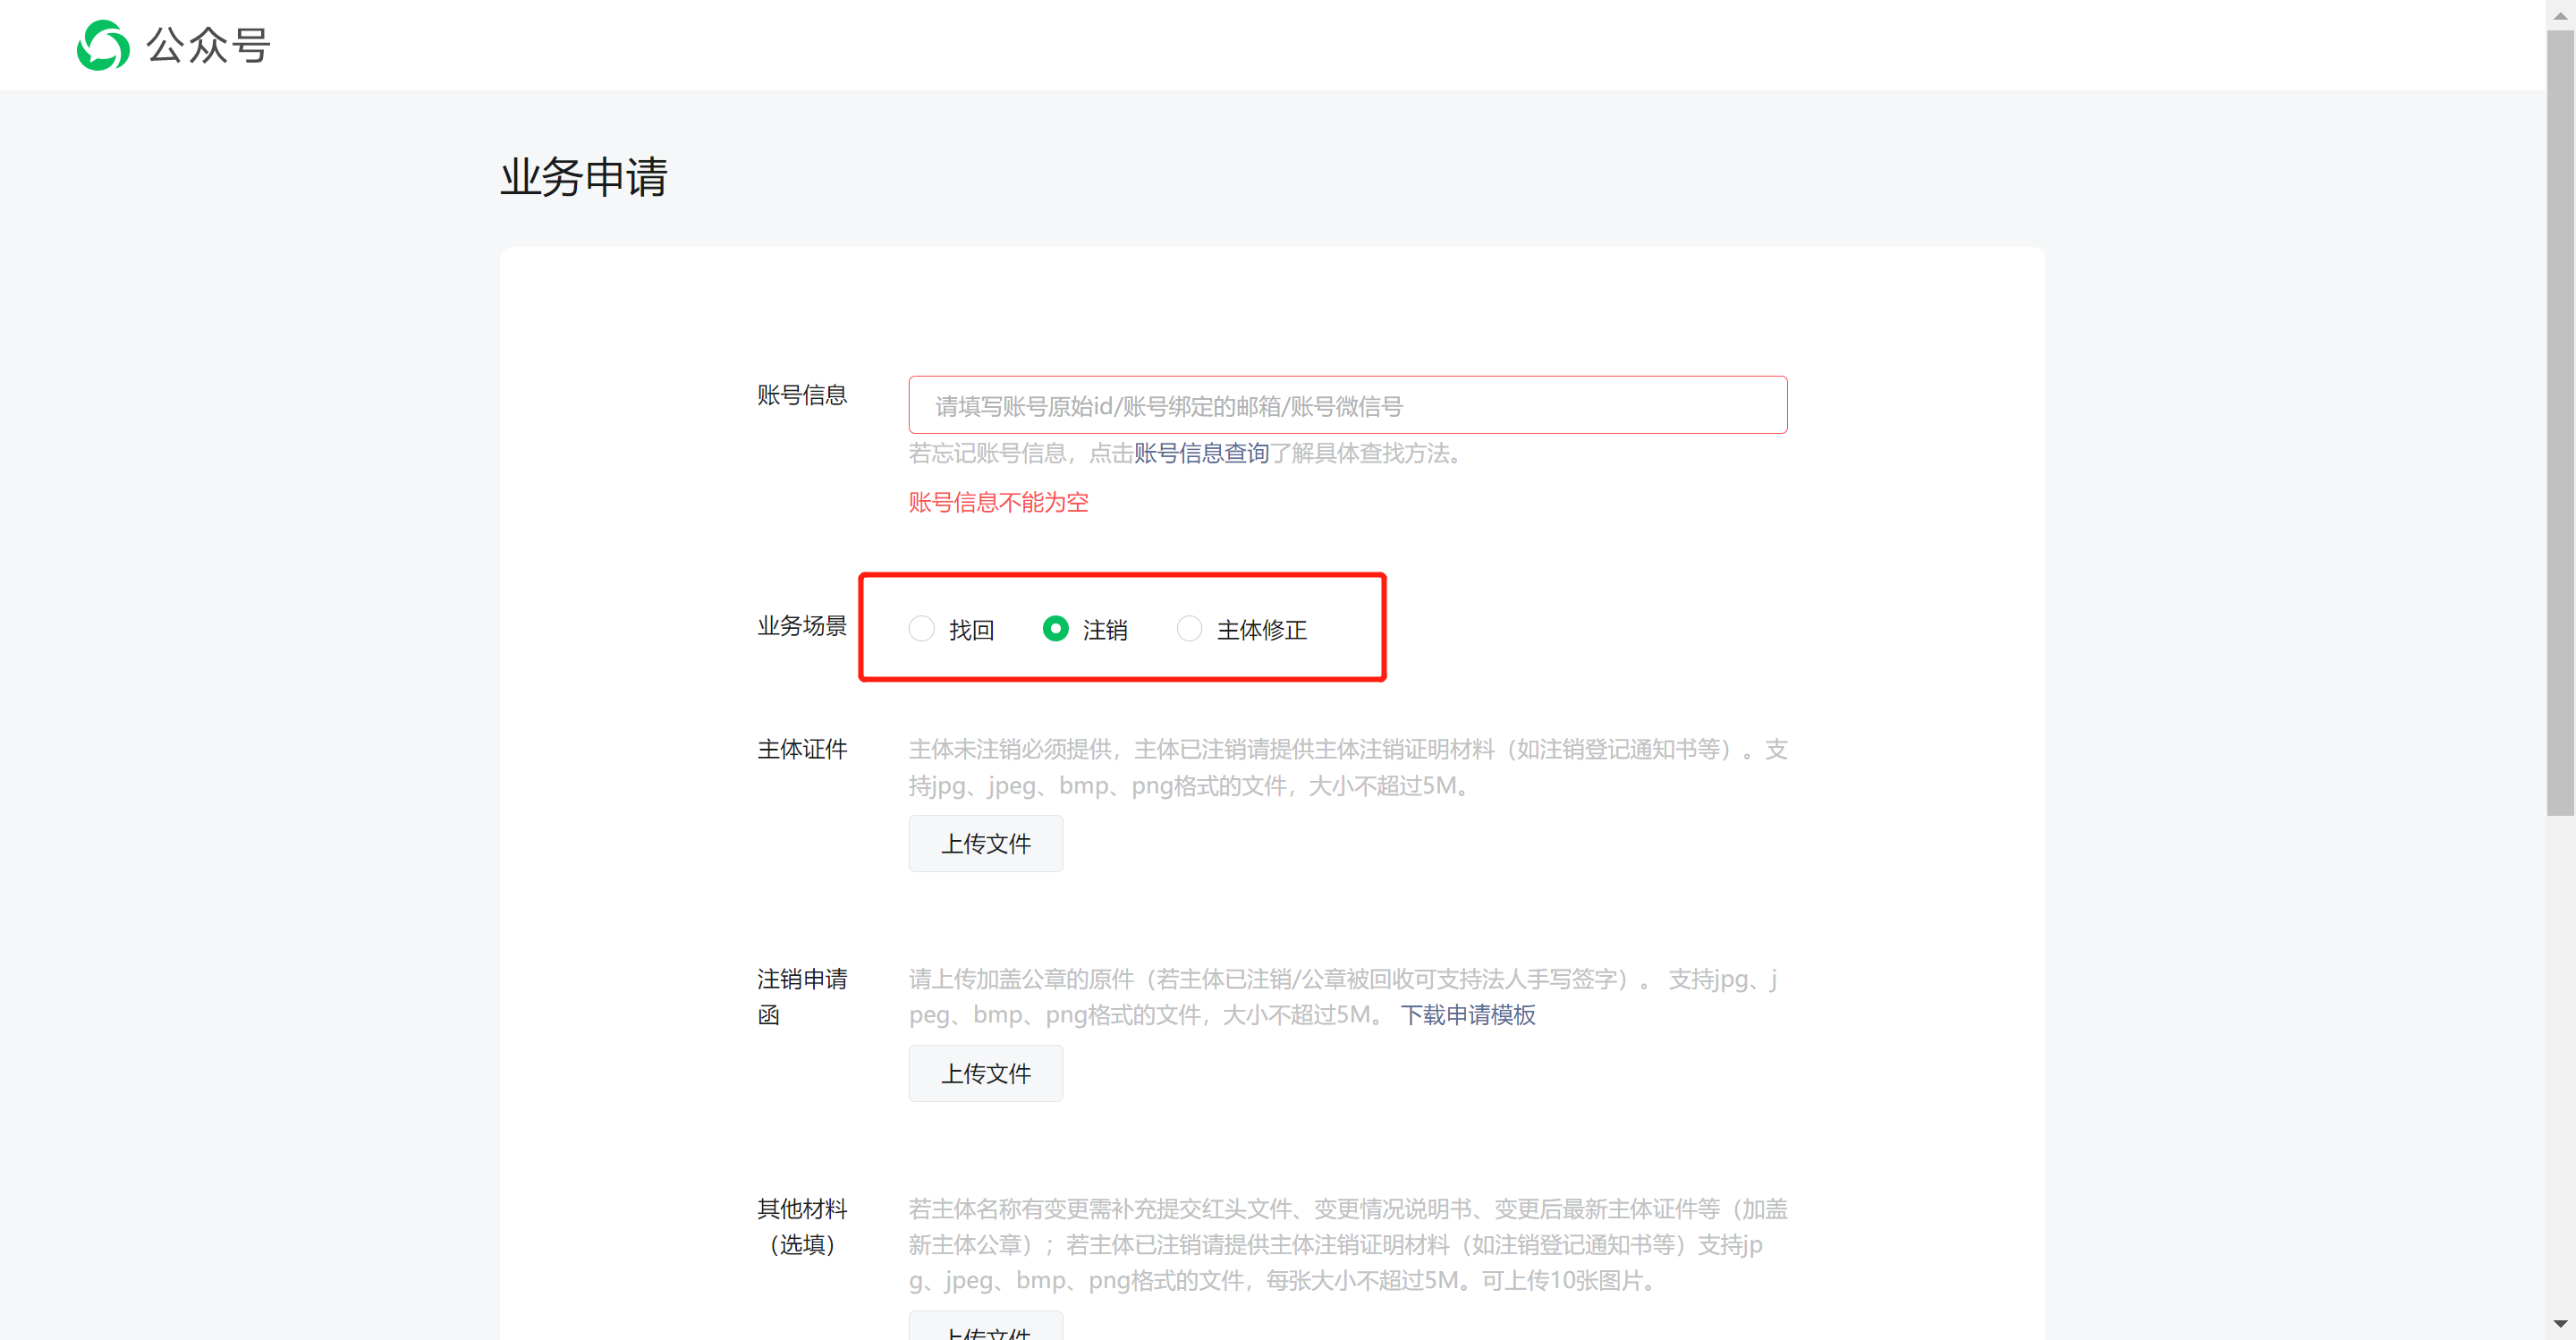This screenshot has width=2576, height=1340.
Task: Click 上传文件 under 主体证件
Action: pos(985,843)
